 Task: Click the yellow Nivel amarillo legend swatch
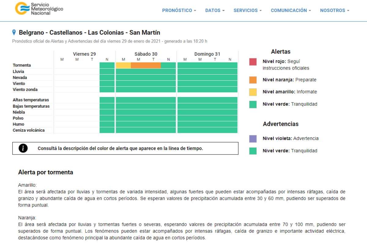pos(253,92)
